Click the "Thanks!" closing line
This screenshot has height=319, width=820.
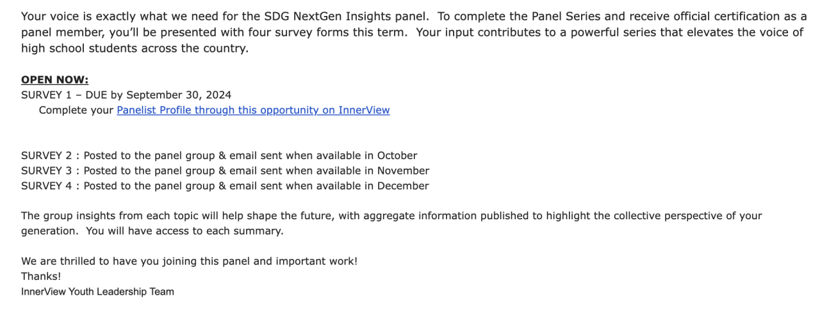click(41, 276)
